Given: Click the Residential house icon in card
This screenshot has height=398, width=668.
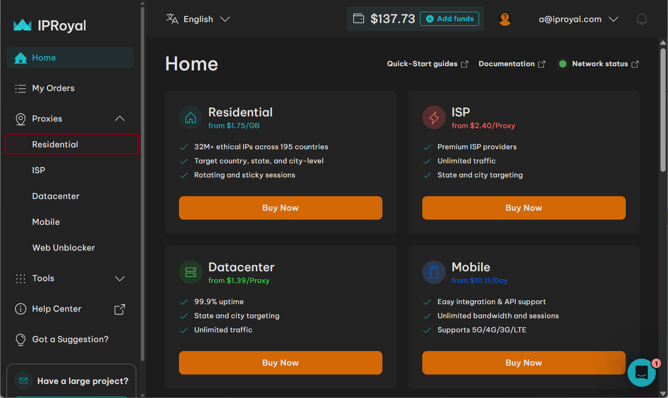Looking at the screenshot, I should click(191, 117).
